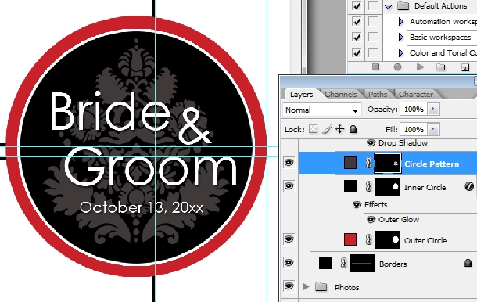Viewport: 477px width, 302px height.
Task: Hide the Borders layer
Action: coord(289,262)
